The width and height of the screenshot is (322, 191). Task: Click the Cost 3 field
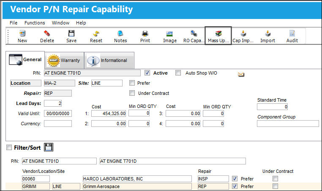[183, 113]
